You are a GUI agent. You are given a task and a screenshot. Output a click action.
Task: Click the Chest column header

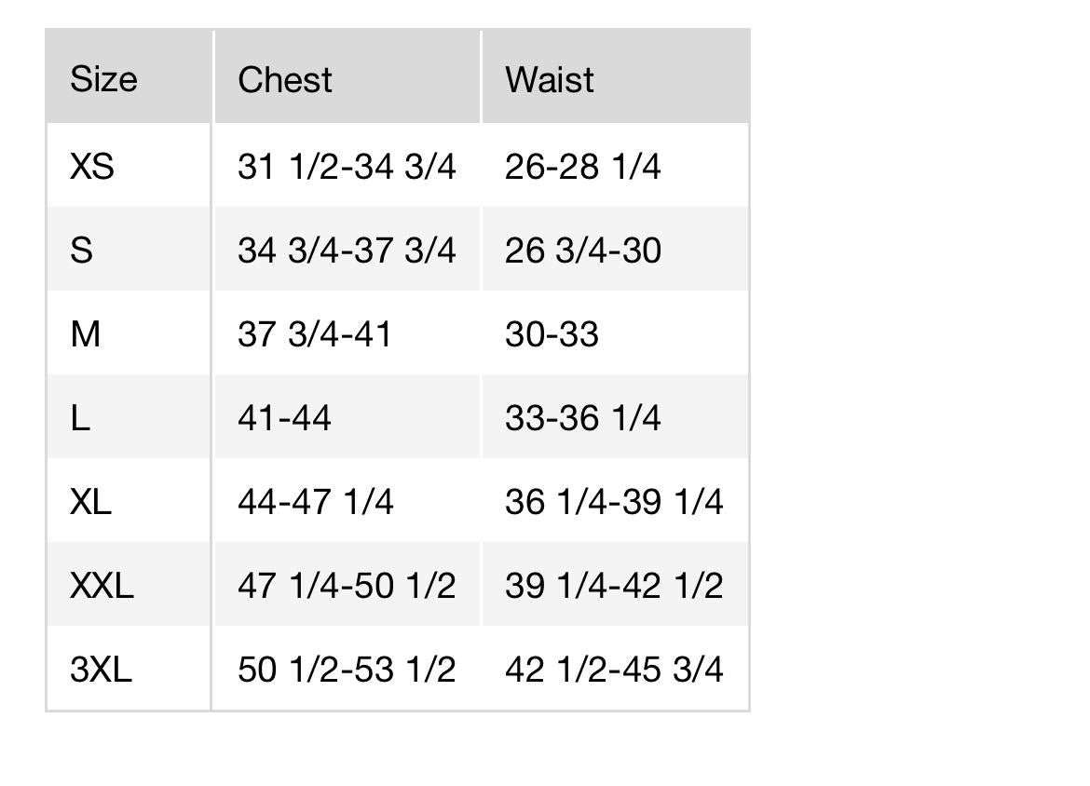284,79
